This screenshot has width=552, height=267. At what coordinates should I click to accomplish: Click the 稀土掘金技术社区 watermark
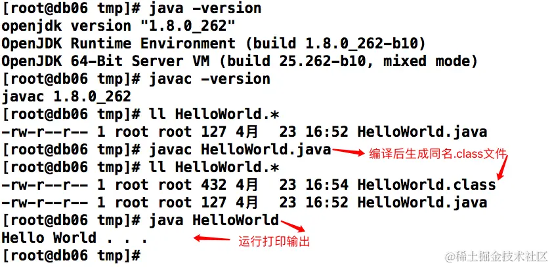coord(496,257)
